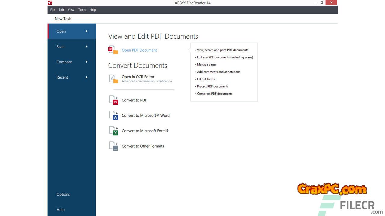
Task: Expand the Scan section arrow
Action: [x=87, y=46]
